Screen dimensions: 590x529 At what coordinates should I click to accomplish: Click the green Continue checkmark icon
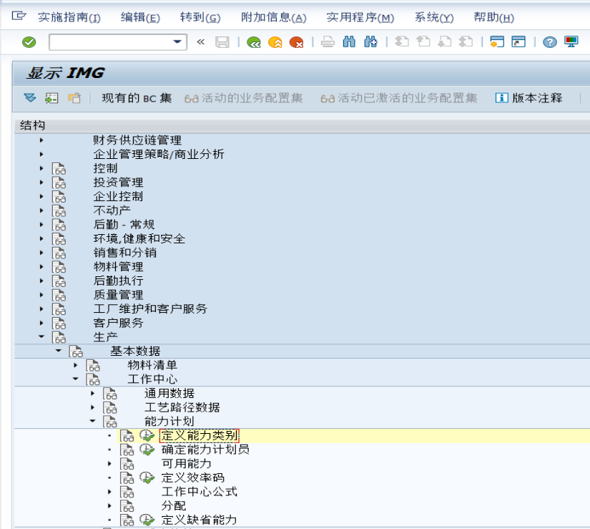tap(29, 43)
